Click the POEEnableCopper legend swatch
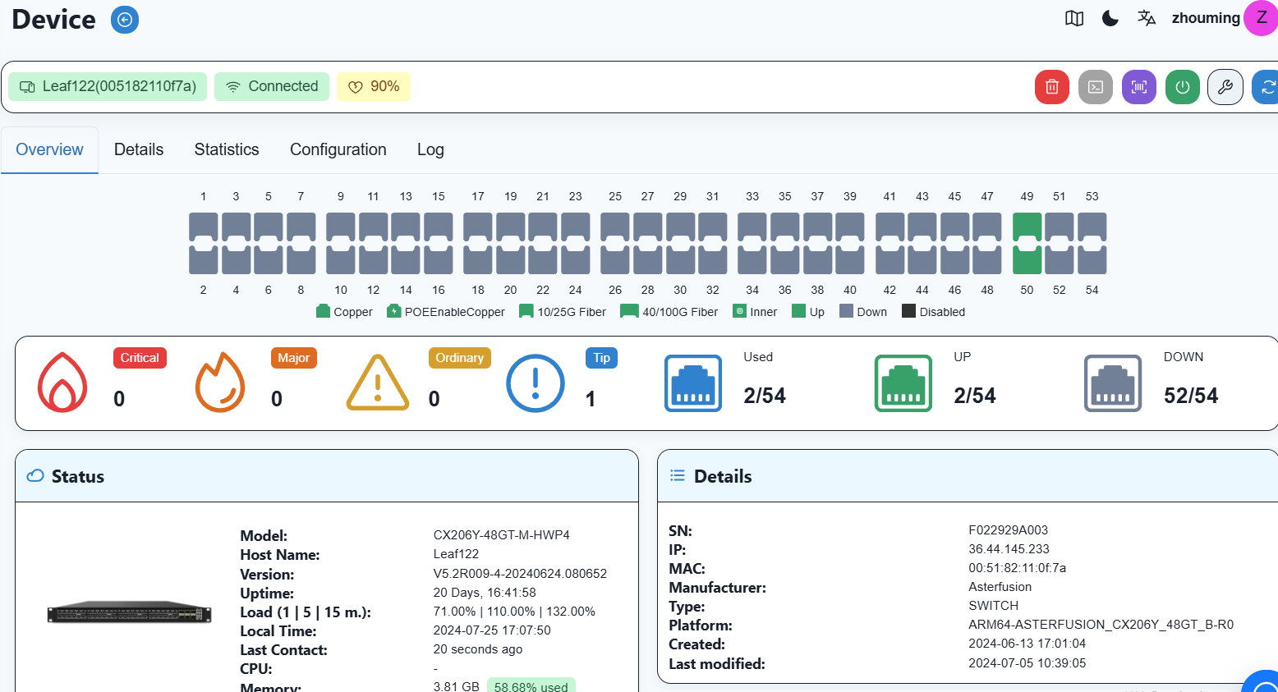 tap(394, 311)
